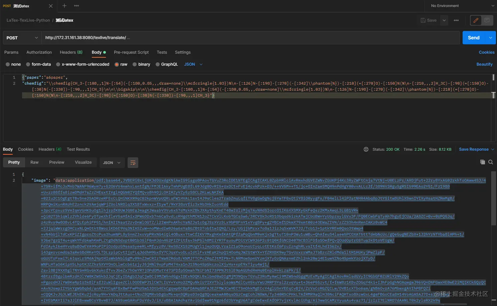Open the Cookies link on the right
Viewport: 497px width, 306px height.
[x=487, y=52]
